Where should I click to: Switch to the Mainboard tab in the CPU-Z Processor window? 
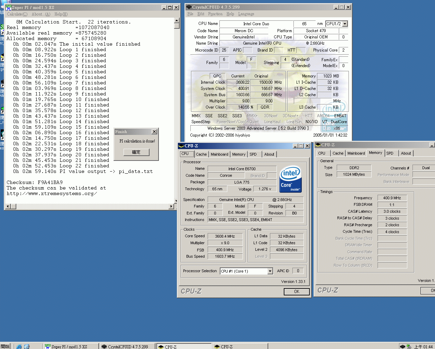click(219, 155)
